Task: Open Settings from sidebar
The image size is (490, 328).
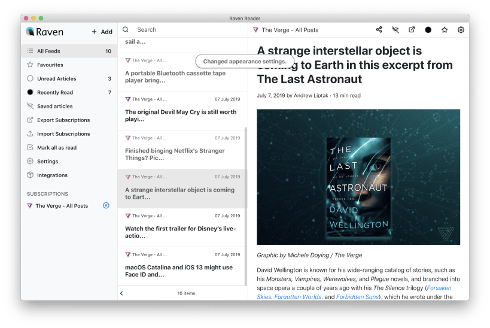Action: click(69, 161)
